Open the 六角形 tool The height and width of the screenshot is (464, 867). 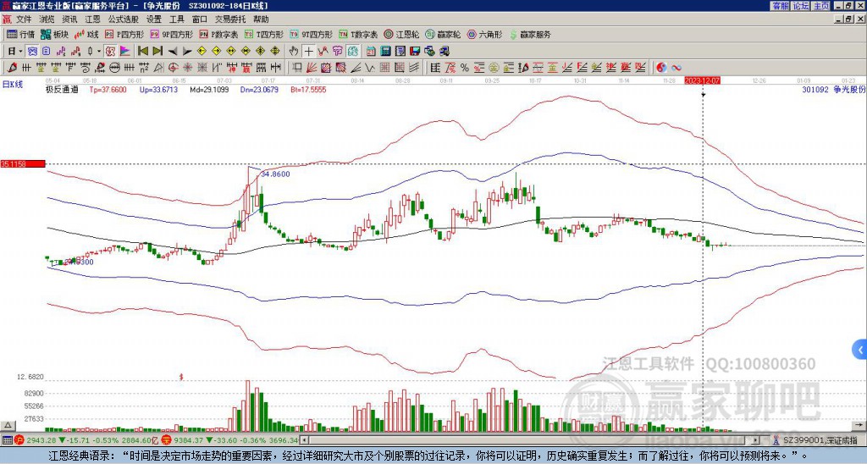[x=484, y=34]
